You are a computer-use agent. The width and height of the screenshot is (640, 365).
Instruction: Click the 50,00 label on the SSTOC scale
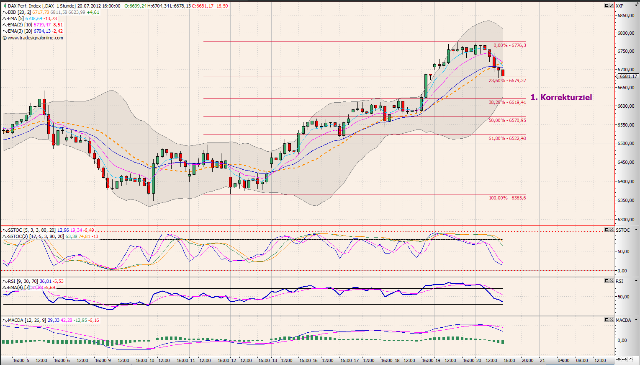tap(623, 252)
